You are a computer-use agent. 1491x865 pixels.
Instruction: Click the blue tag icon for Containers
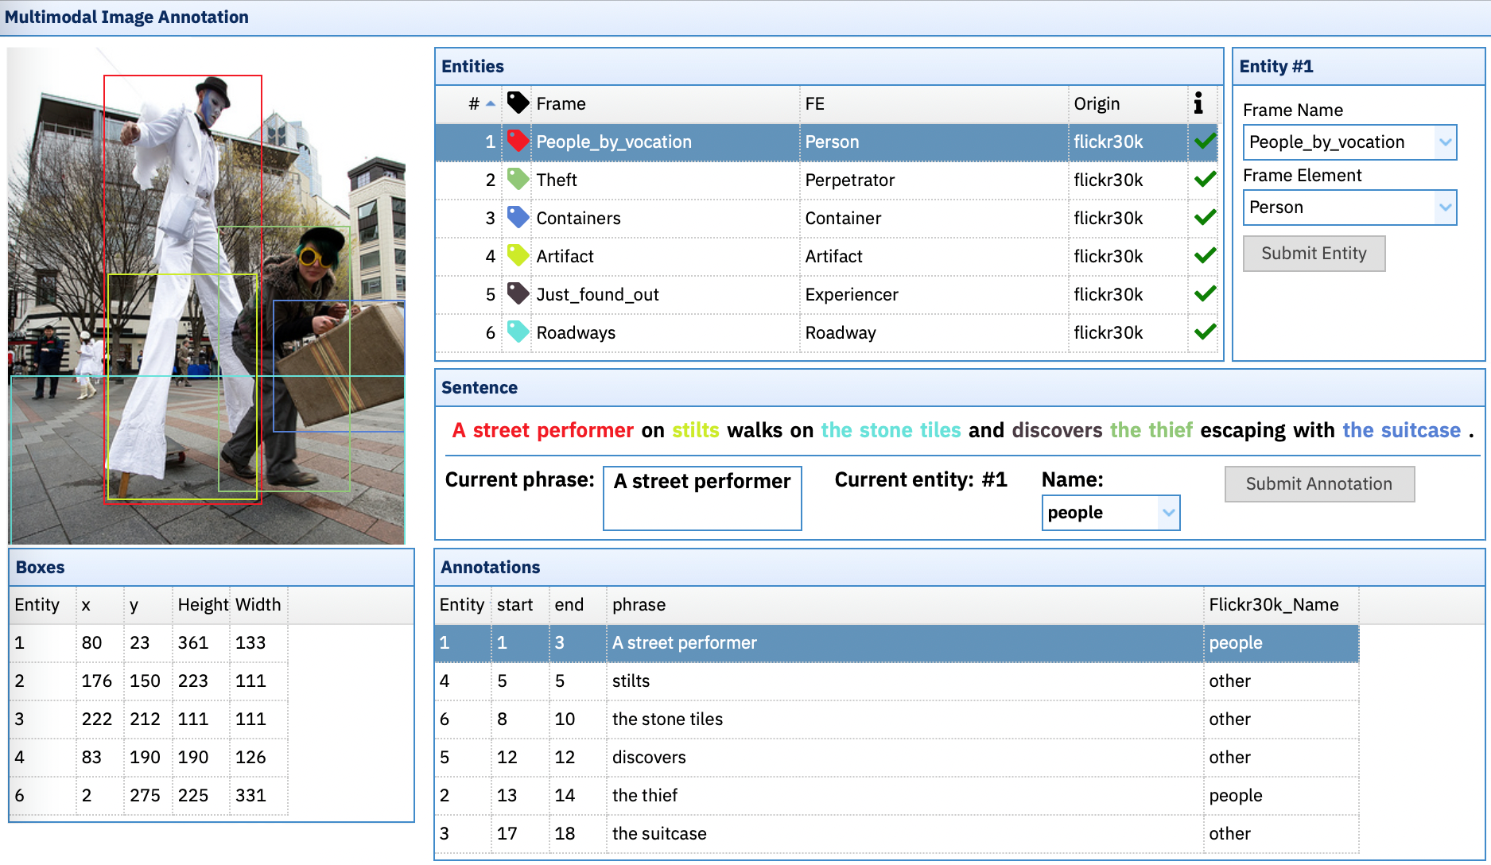(x=518, y=218)
